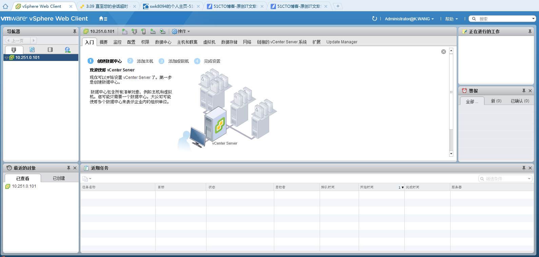Viewport: 539px width, 257px height.
Task: Pin the Navigator panel
Action: 75,31
